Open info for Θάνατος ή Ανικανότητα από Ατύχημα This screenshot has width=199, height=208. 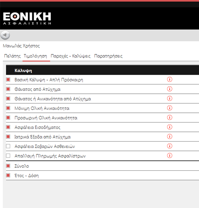pyautogui.click(x=170, y=98)
